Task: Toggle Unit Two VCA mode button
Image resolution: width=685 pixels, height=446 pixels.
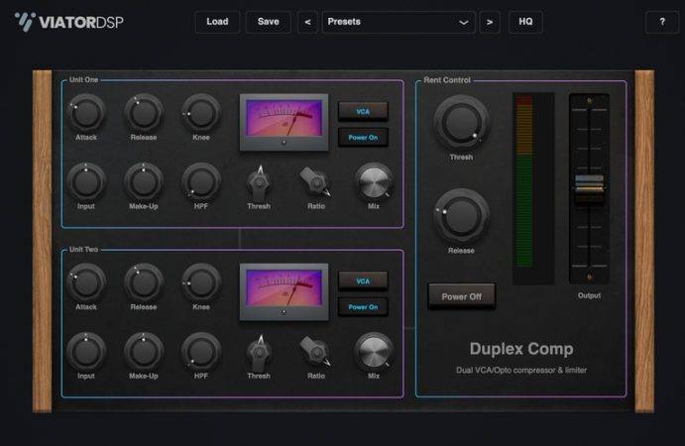Action: [363, 280]
